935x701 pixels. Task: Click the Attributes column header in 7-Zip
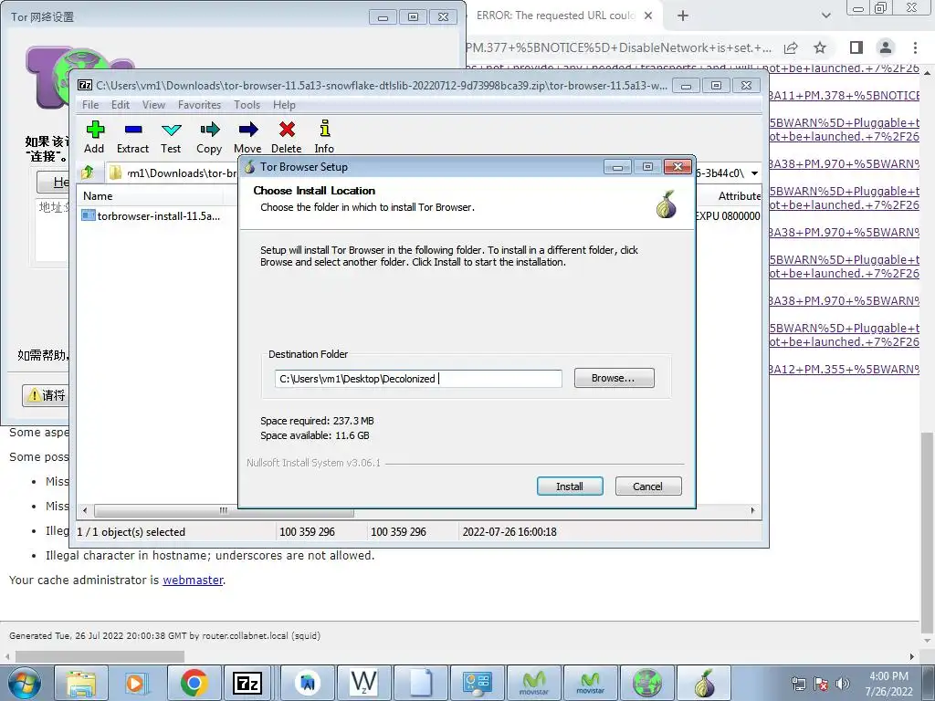[x=739, y=196]
